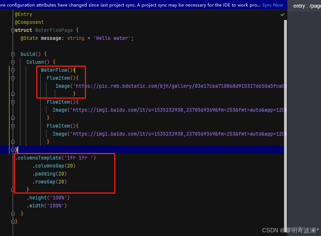The width and height of the screenshot is (321, 236).
Task: Collapse the build() fold marker
Action: (13, 54)
